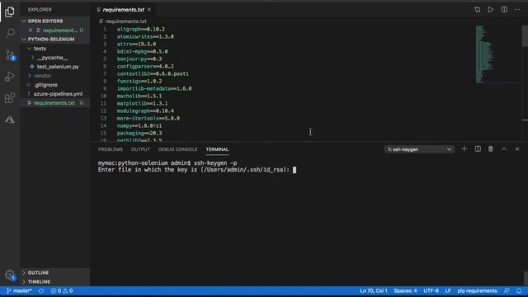Image resolution: width=528 pixels, height=297 pixels.
Task: Switch to the Problems tab
Action: 111,149
